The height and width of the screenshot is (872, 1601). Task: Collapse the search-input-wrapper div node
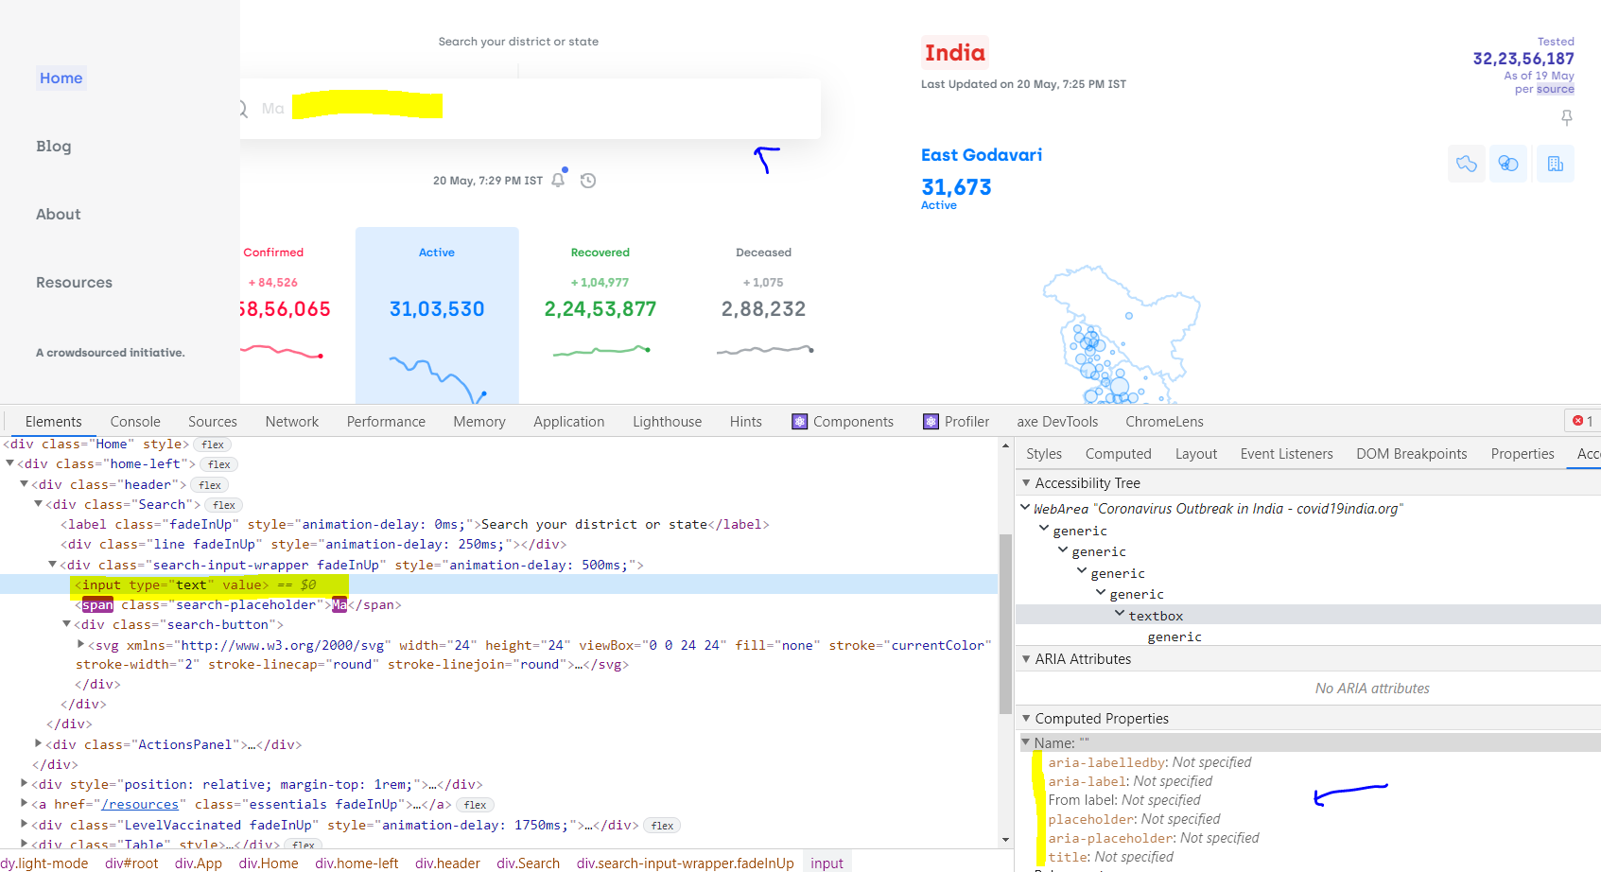pyautogui.click(x=53, y=564)
